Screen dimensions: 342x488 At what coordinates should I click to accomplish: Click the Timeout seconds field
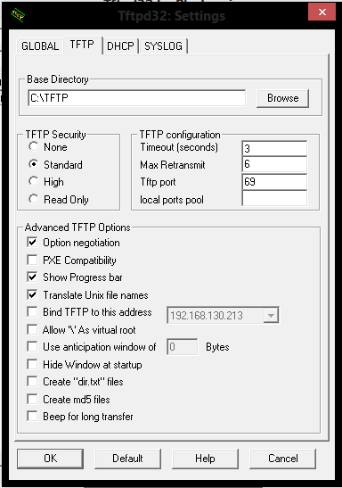274,148
